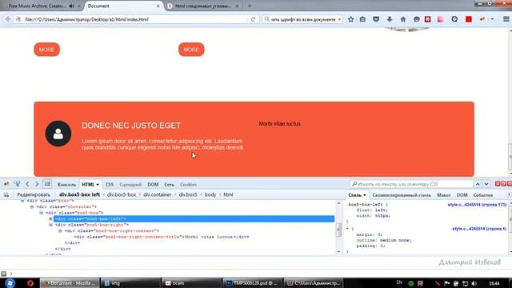The width and height of the screenshot is (512, 288).
Task: Switch to the CSS panel tab
Action: (x=110, y=185)
